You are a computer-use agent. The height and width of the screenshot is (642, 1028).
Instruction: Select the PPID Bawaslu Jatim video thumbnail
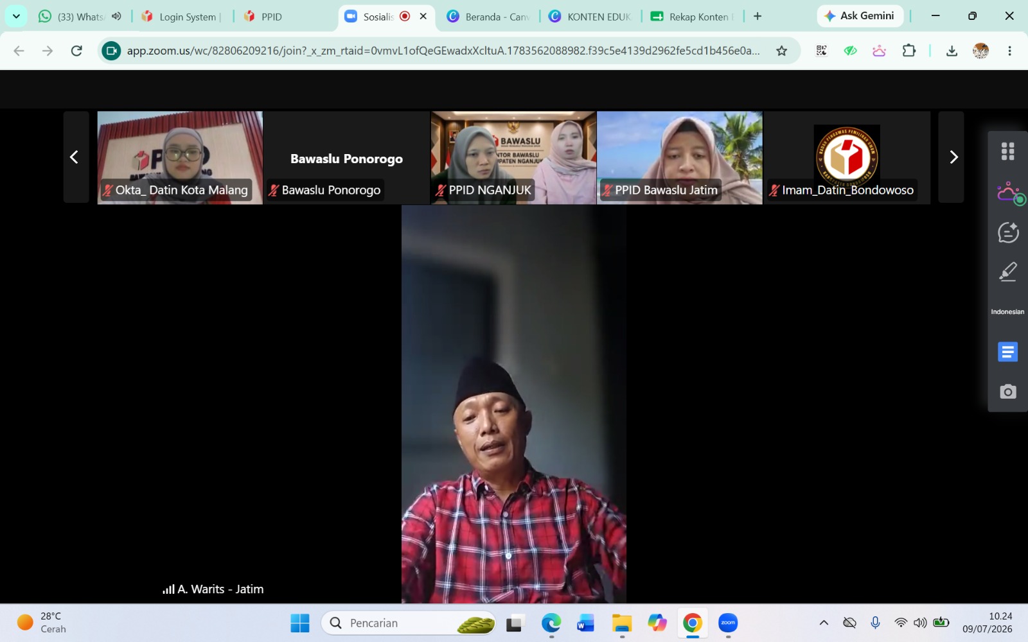point(680,158)
